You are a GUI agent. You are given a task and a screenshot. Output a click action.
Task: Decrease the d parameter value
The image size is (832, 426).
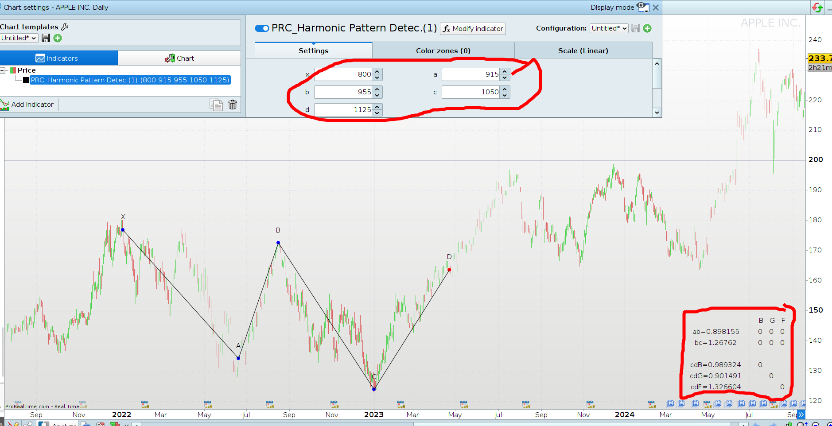[377, 113]
